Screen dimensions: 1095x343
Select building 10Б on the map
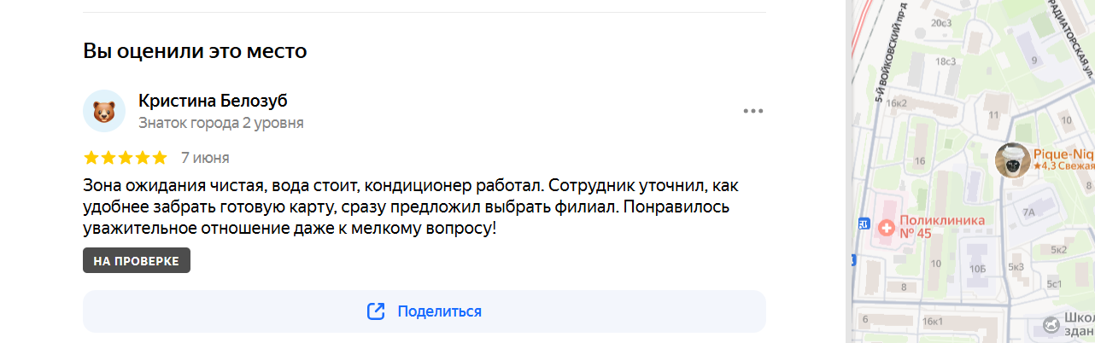(978, 269)
